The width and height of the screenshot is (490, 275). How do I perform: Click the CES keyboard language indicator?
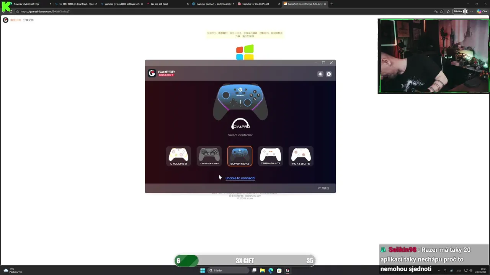coord(459,270)
